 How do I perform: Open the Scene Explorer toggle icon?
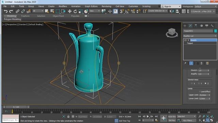pos(184,11)
